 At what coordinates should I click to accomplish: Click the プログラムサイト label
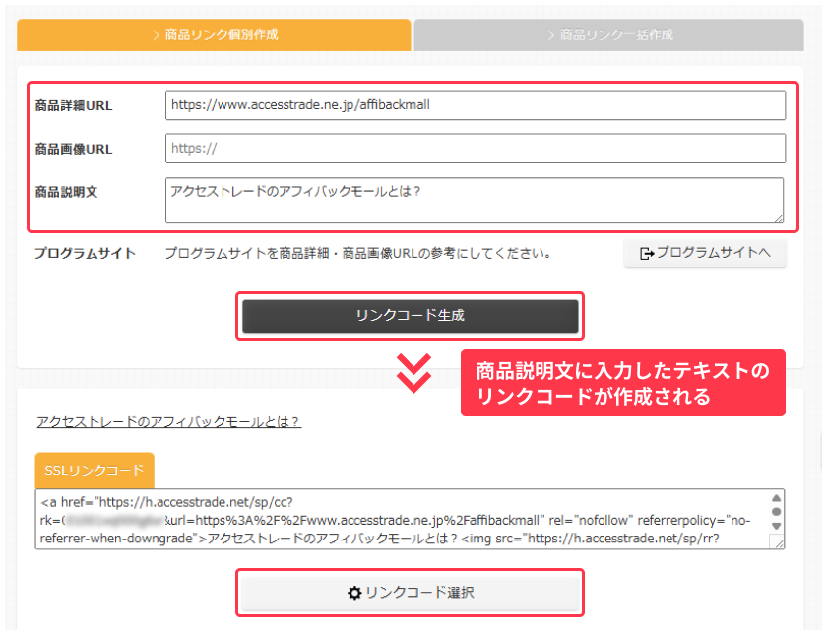85,254
